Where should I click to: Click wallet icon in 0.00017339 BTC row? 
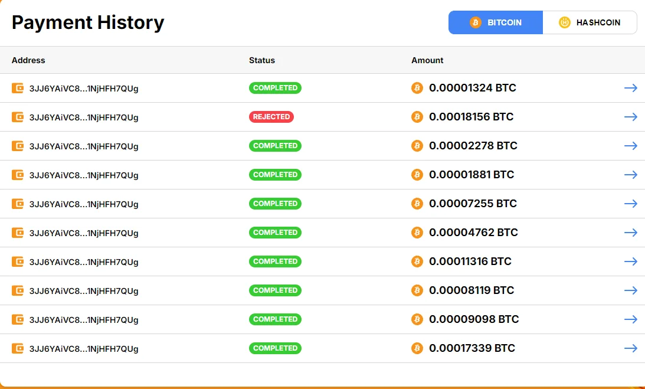(x=18, y=348)
